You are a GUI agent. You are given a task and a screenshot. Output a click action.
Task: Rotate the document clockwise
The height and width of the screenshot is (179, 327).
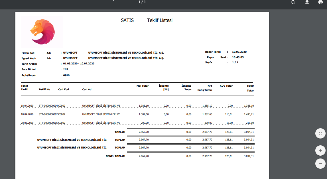click(293, 2)
